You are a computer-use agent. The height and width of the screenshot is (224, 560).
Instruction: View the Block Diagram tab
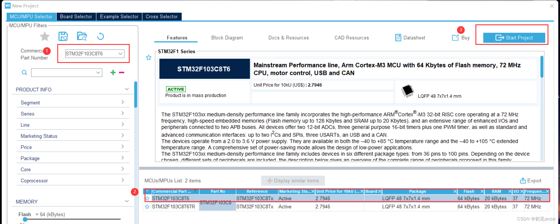coord(227,38)
